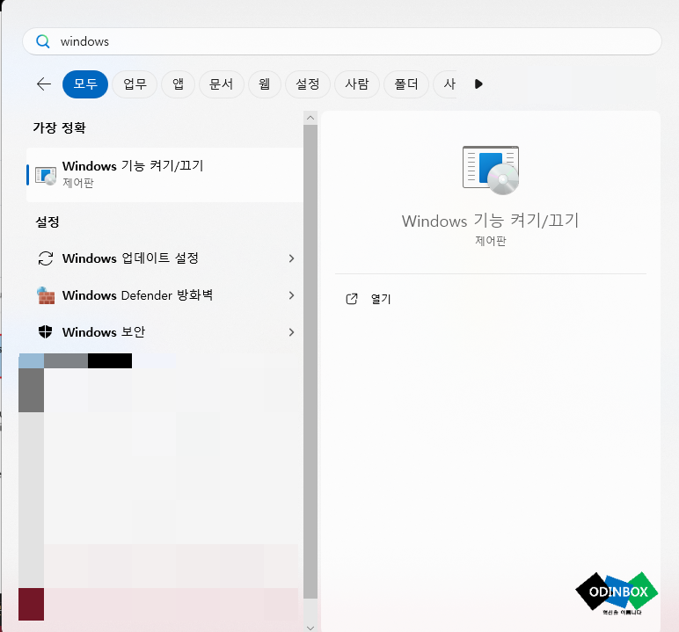Switch to the 폴더 filter tab
Image resolution: width=679 pixels, height=632 pixels.
406,84
